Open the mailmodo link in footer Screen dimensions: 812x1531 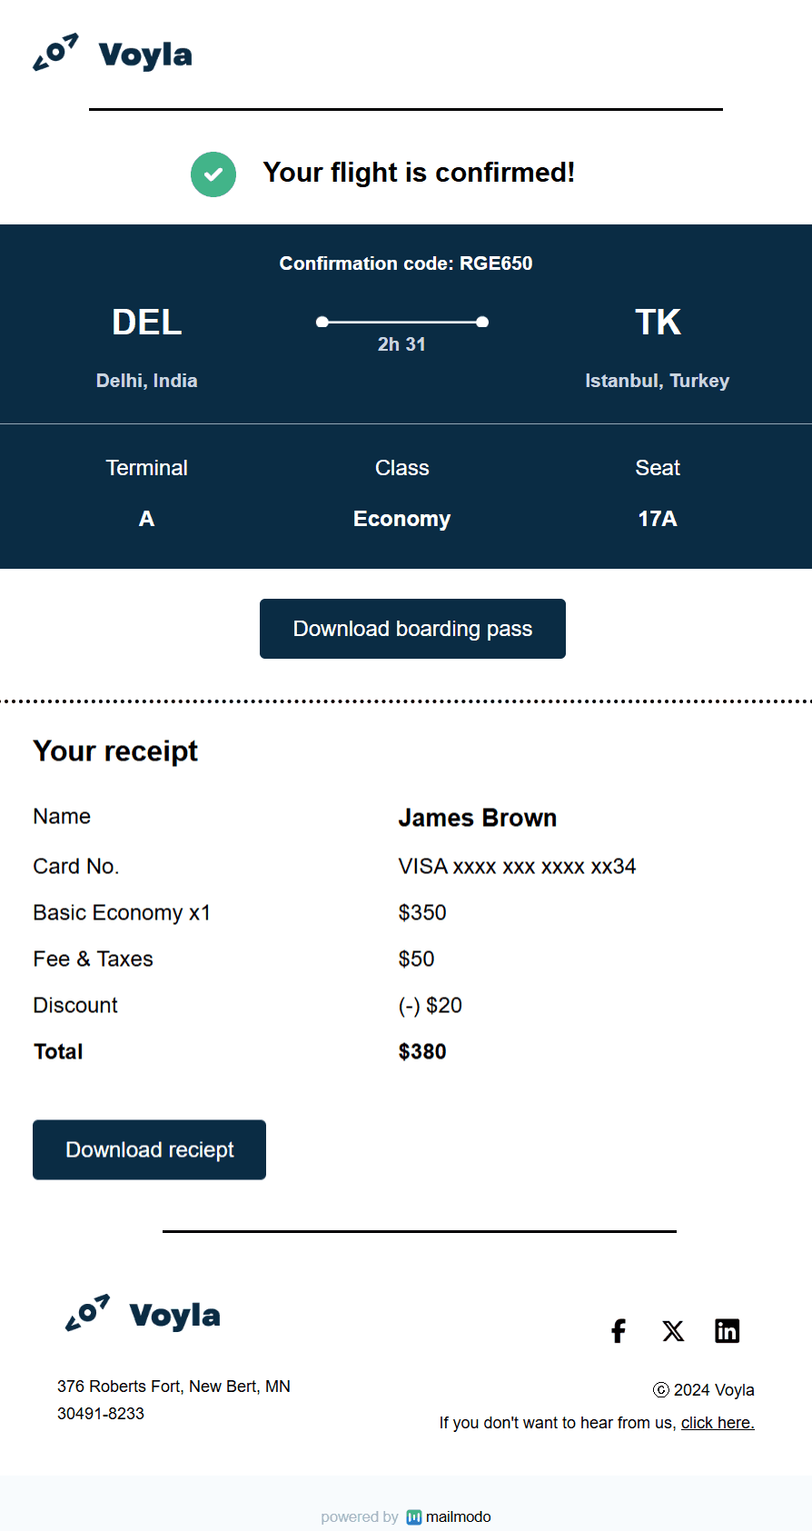point(459,1516)
